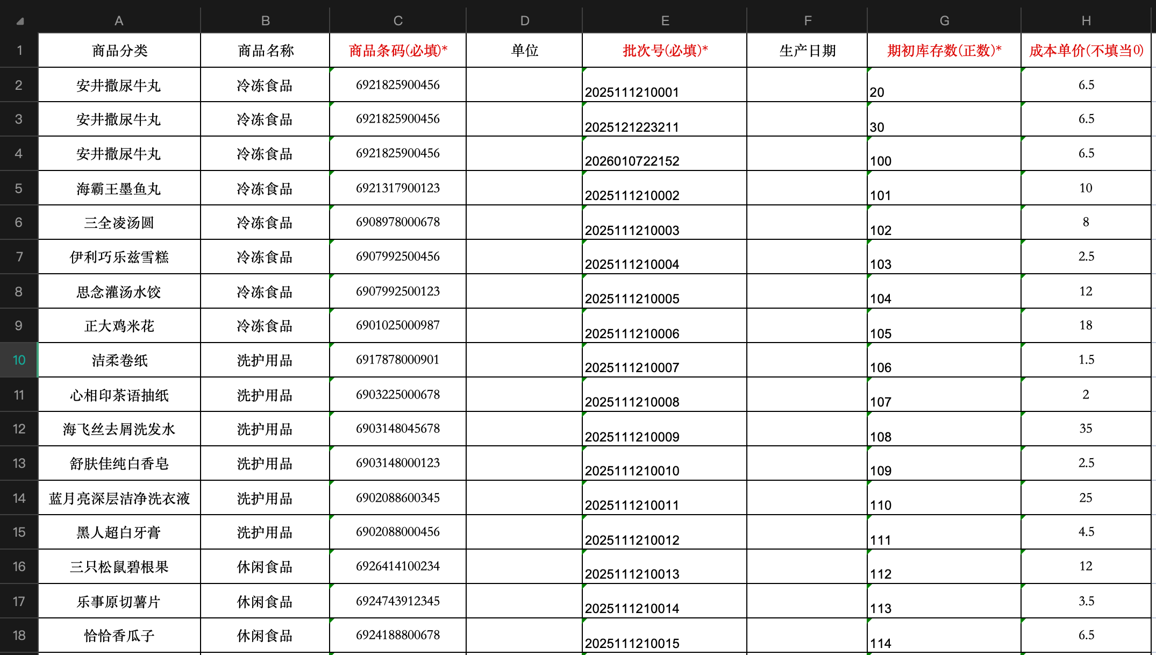Image resolution: width=1156 pixels, height=655 pixels.
Task: Click barcode cell 6921317900123
Action: 397,188
